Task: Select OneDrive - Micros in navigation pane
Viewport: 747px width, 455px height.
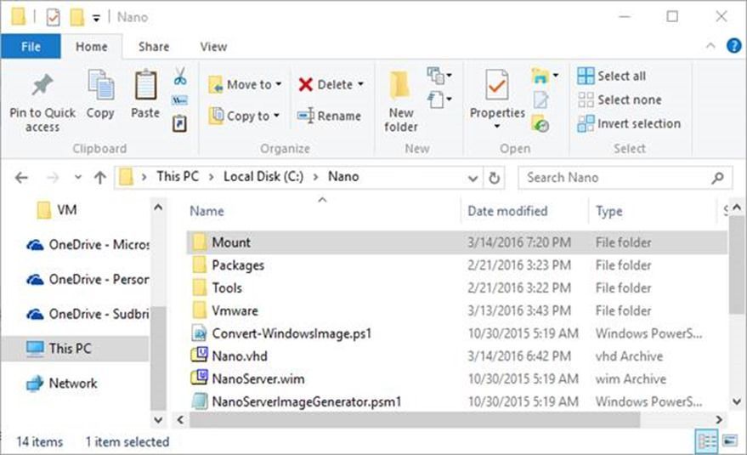Action: [88, 245]
